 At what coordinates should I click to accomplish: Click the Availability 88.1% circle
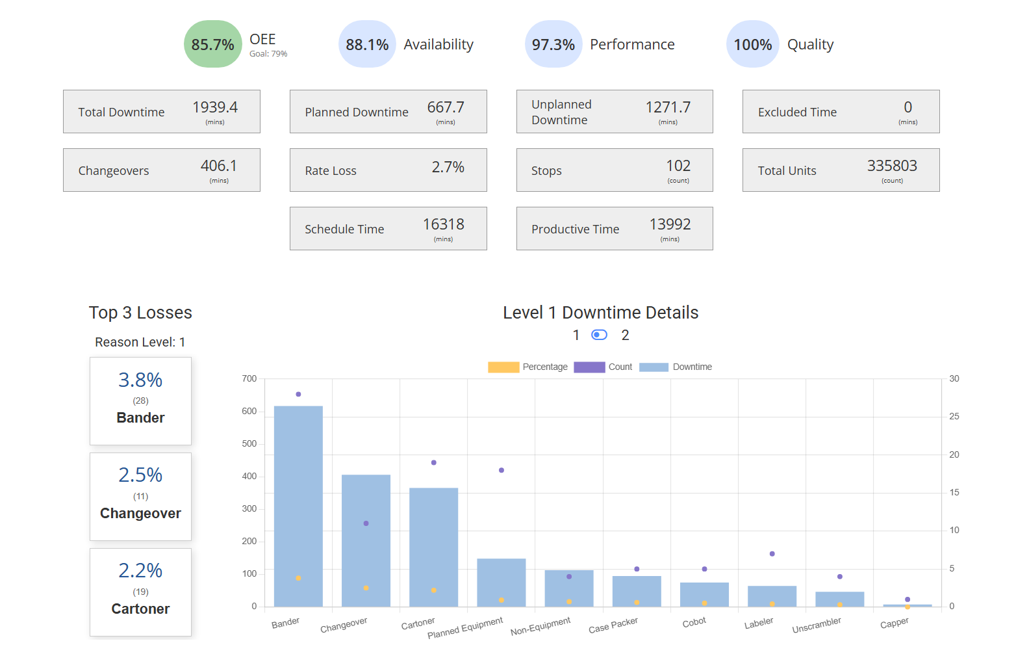coord(367,44)
